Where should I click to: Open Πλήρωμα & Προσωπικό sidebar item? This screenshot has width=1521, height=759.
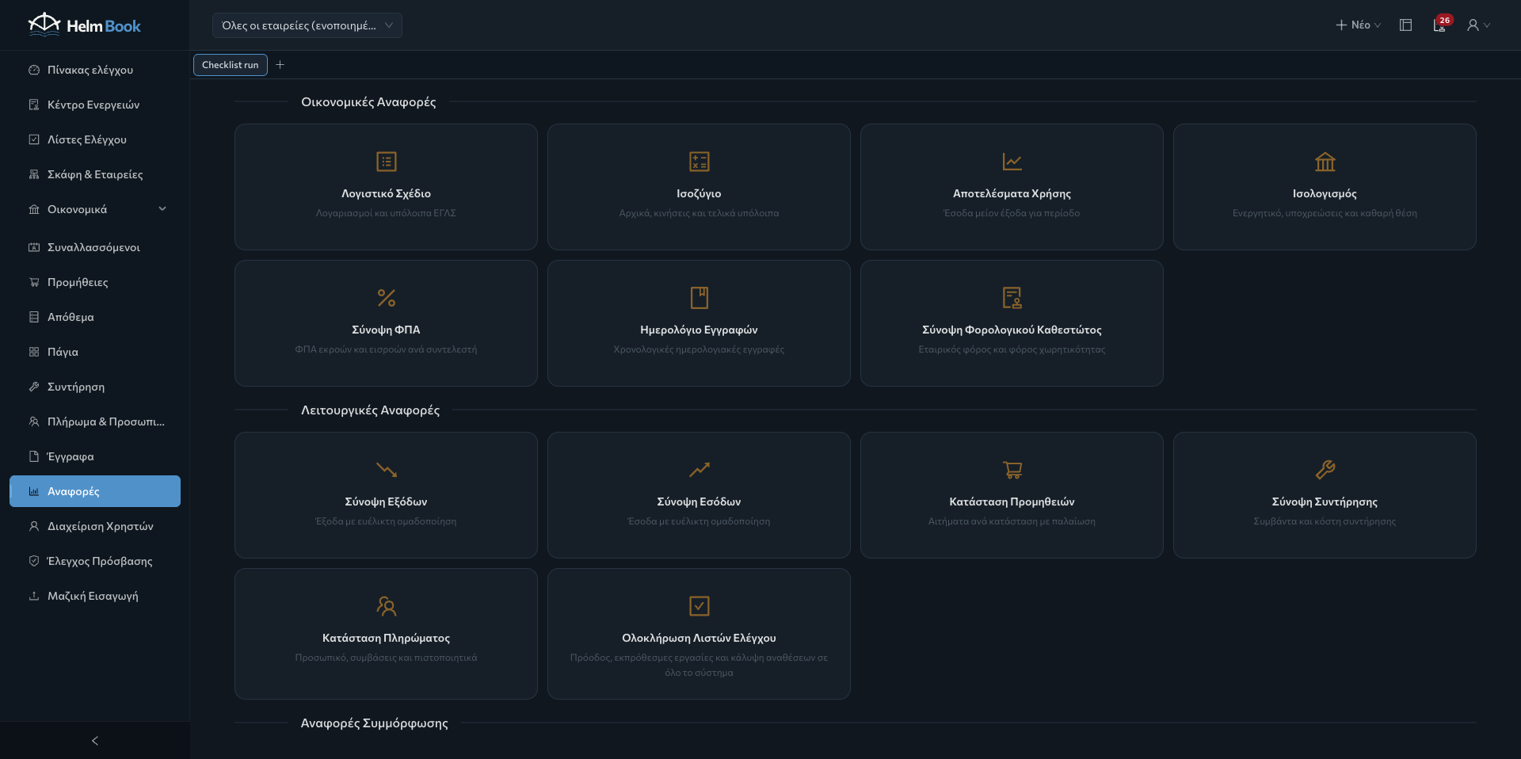click(95, 421)
